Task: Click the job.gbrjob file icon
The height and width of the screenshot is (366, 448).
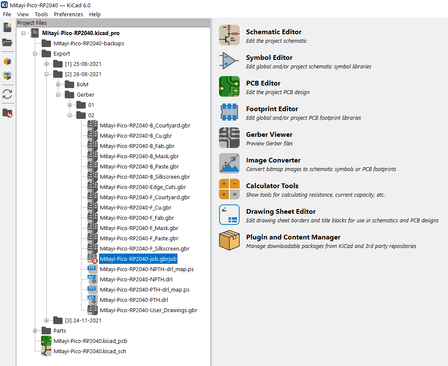Action: pyautogui.click(x=93, y=259)
